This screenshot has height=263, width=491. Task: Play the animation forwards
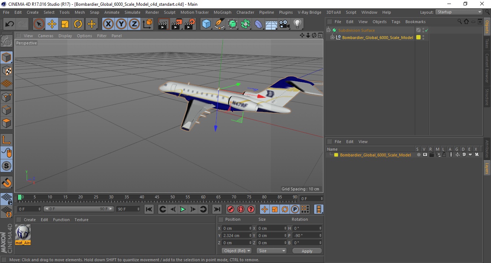[x=183, y=209]
